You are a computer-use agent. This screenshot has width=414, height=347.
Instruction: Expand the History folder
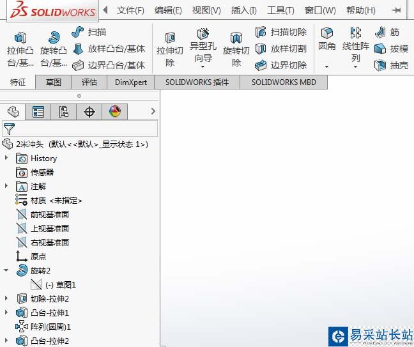tap(6, 158)
